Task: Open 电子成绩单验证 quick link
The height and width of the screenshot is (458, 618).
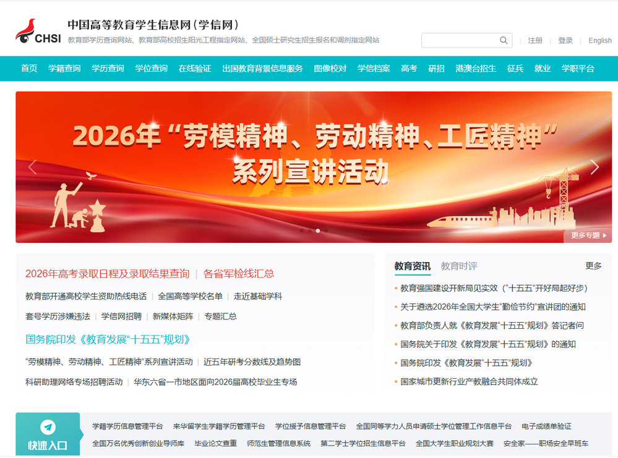Action: coord(546,426)
